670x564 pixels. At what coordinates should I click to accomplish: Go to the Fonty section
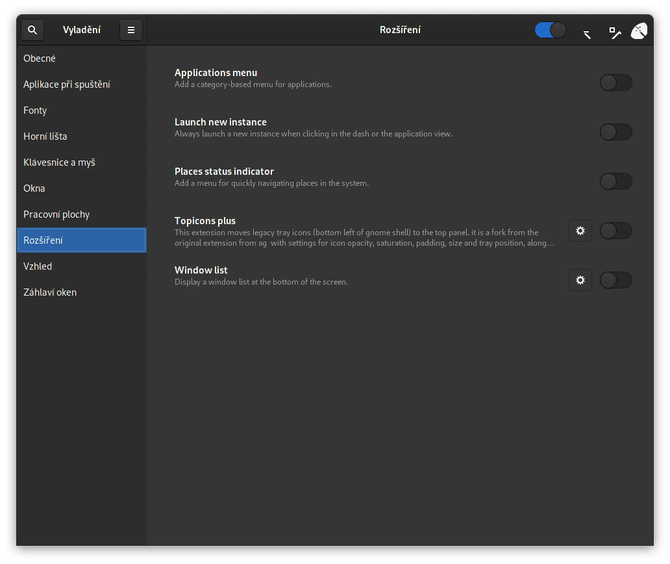click(x=35, y=110)
